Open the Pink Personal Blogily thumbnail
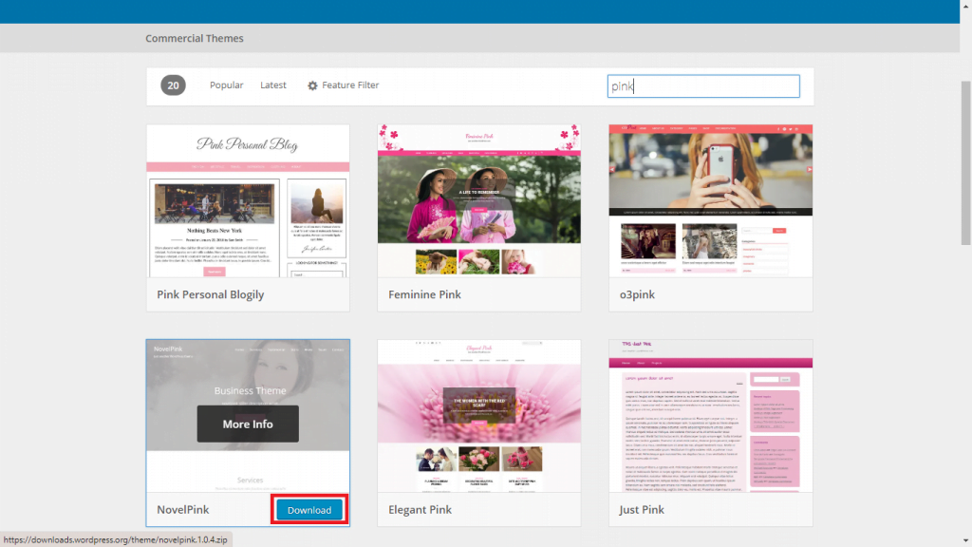This screenshot has width=972, height=547. [x=248, y=201]
